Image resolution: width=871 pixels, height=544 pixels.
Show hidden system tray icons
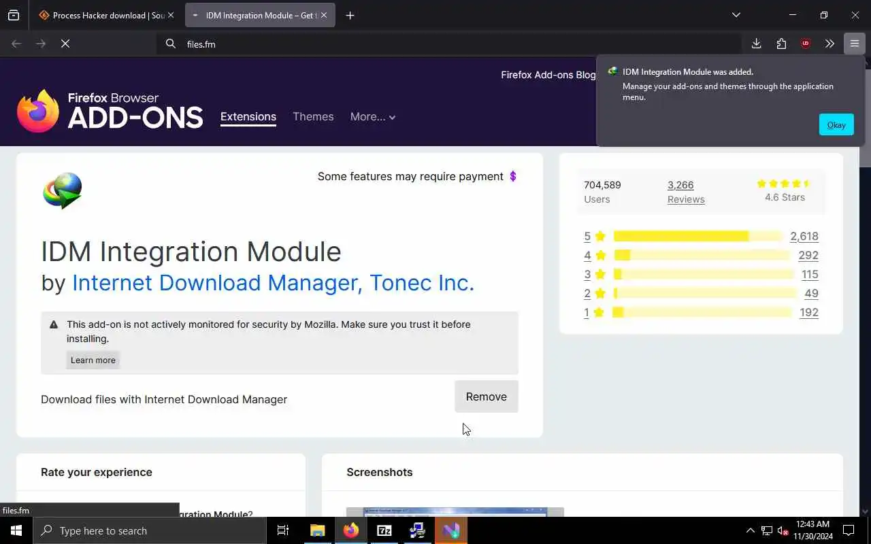click(x=750, y=530)
